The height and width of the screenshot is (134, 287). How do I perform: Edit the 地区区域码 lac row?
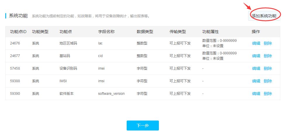click(x=256, y=43)
